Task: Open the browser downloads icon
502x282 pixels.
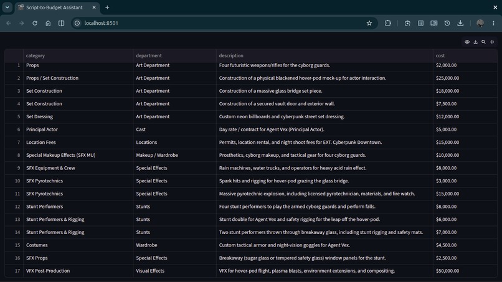Action: point(460,23)
